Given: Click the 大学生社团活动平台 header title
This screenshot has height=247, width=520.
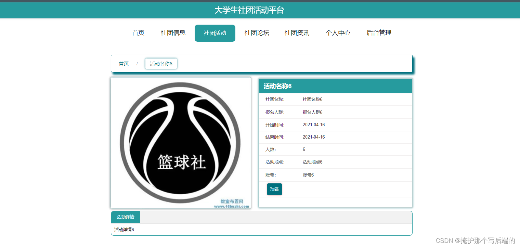Looking at the screenshot, I should pos(249,10).
